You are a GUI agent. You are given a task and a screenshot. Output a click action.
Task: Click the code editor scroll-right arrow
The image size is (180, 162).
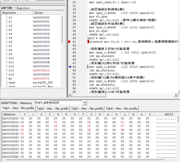tap(176, 95)
